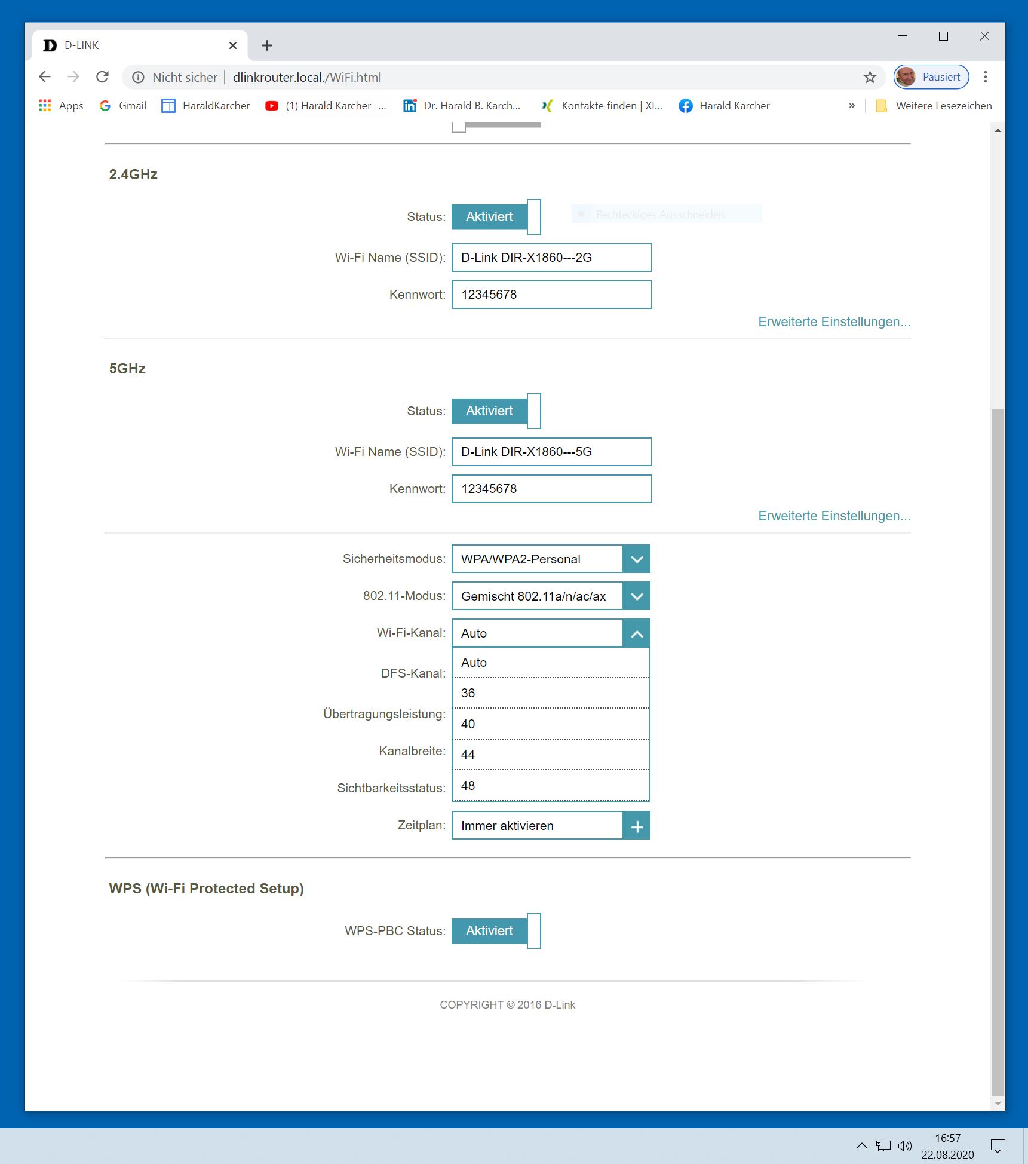This screenshot has width=1028, height=1164.
Task: Go back to the previous page
Action: [45, 77]
